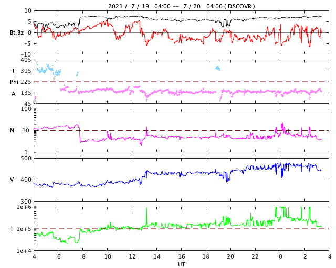
Task: Click the 8 hour label on UT axis
Action: (83, 256)
